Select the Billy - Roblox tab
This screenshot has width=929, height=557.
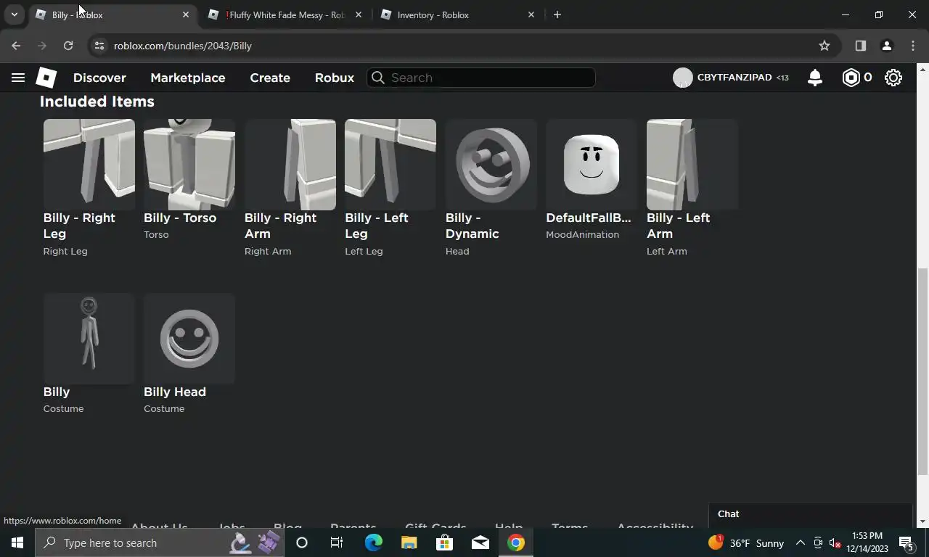[111, 15]
